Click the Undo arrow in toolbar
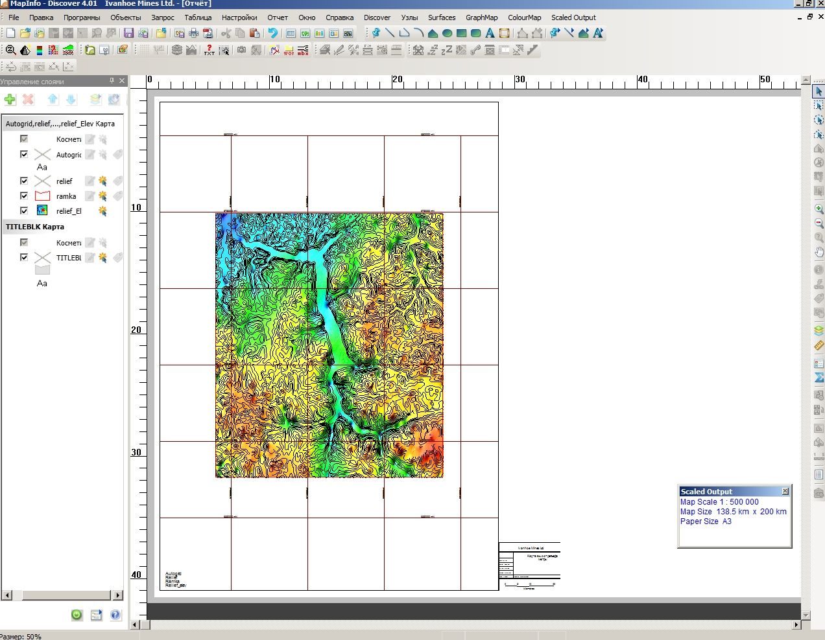This screenshot has width=825, height=640. pos(272,33)
